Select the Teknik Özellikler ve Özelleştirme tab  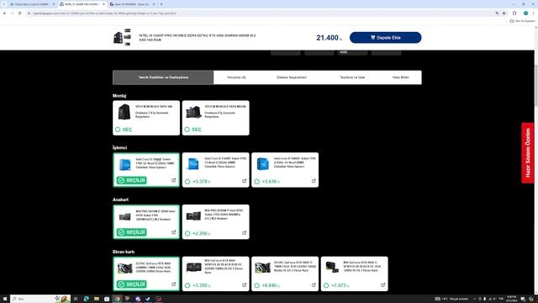163,77
